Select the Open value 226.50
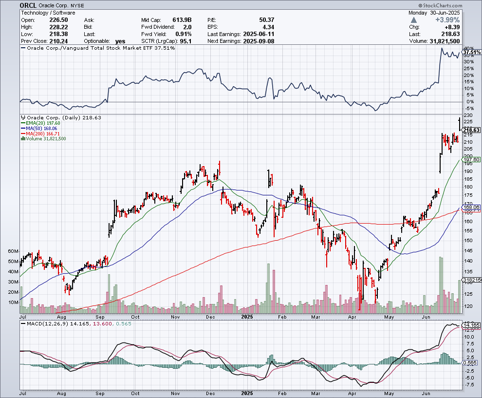The width and height of the screenshot is (482, 398). point(59,20)
